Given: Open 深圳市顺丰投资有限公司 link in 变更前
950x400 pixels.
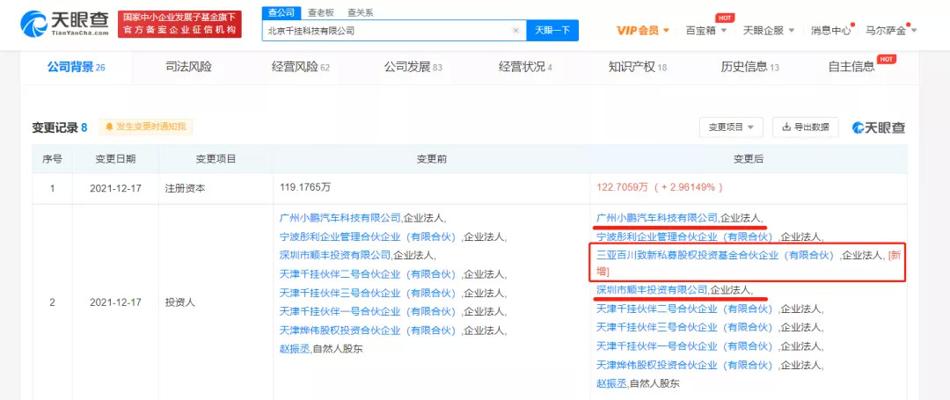Looking at the screenshot, I should (334, 255).
